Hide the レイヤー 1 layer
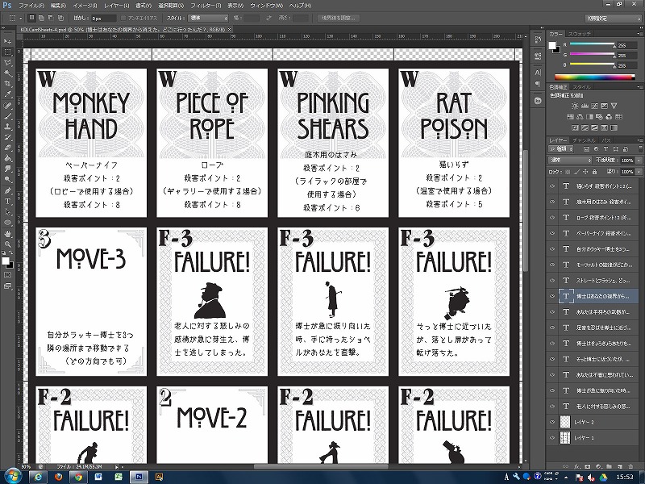The height and width of the screenshot is (484, 645). [552, 436]
